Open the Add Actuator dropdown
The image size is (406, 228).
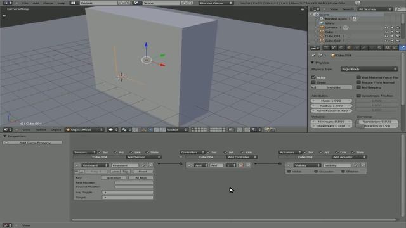350,157
